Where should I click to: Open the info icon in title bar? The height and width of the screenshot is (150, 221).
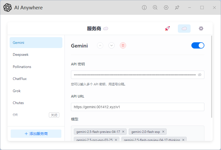[144, 8]
